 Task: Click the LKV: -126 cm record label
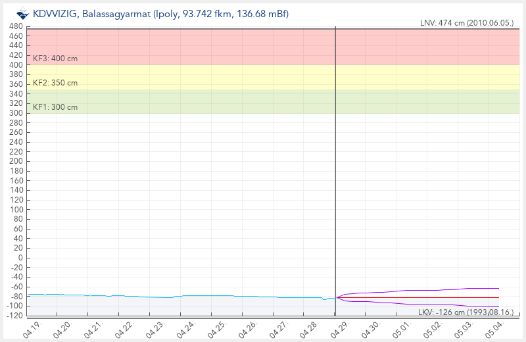tap(466, 311)
